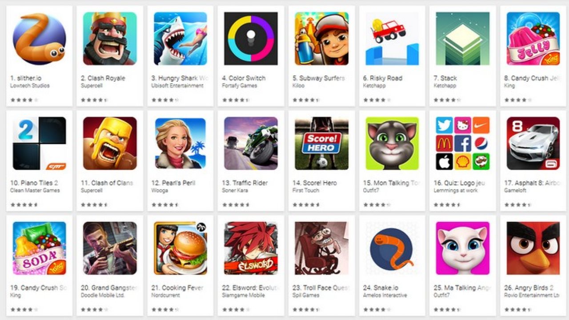Click the Stack game thumbnail

click(463, 39)
